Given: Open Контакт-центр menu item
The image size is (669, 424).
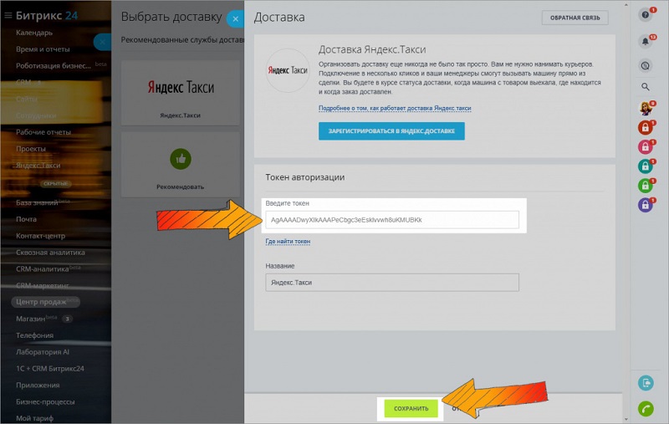Looking at the screenshot, I should click(40, 236).
